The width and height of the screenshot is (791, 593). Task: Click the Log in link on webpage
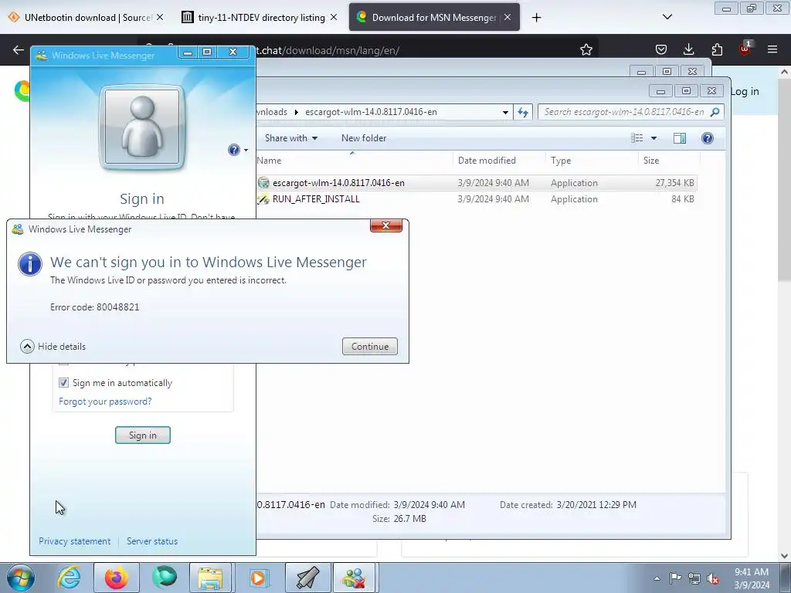pyautogui.click(x=745, y=92)
